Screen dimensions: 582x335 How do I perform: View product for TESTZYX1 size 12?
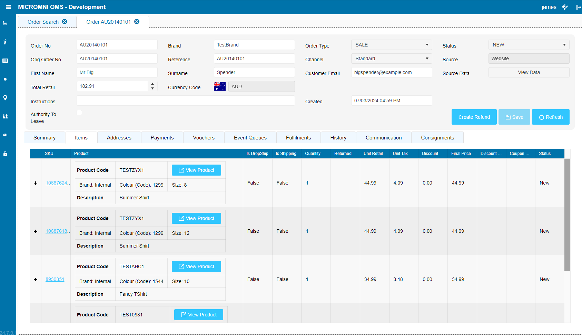[x=196, y=218]
